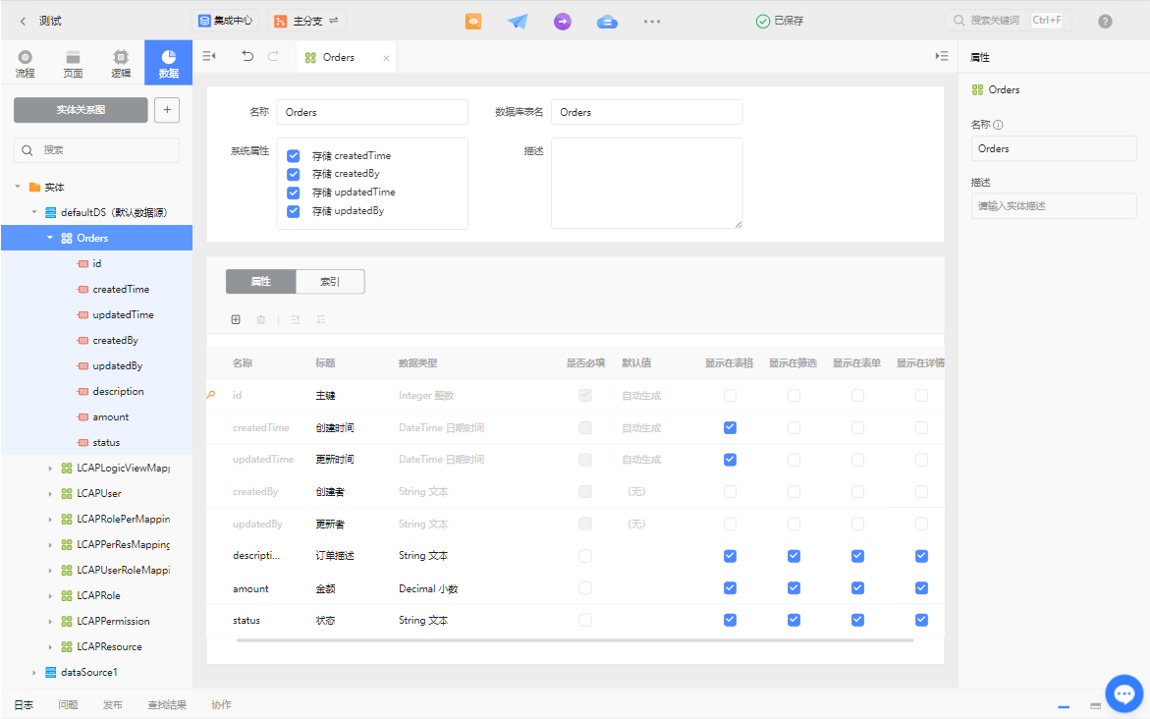
Task: Click the info icon beside 名称
Action: click(998, 125)
